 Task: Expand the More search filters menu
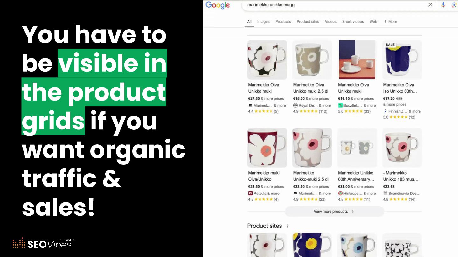coord(391,22)
